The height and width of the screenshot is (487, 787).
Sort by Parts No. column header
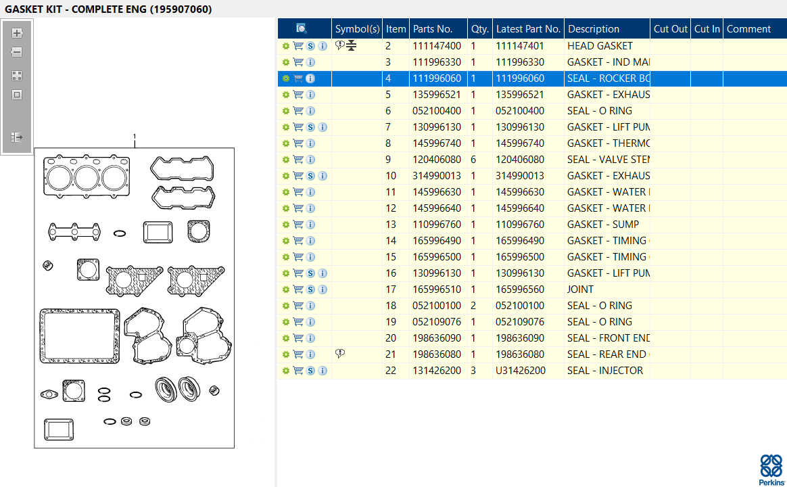click(x=439, y=28)
